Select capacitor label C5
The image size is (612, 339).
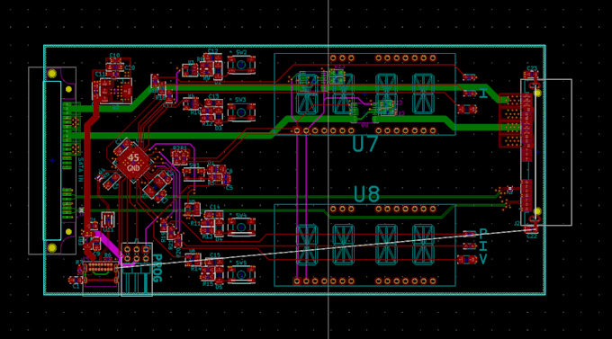pos(229,188)
